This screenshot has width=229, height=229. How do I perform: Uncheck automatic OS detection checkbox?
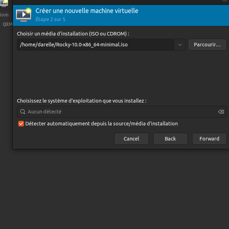pyautogui.click(x=21, y=124)
